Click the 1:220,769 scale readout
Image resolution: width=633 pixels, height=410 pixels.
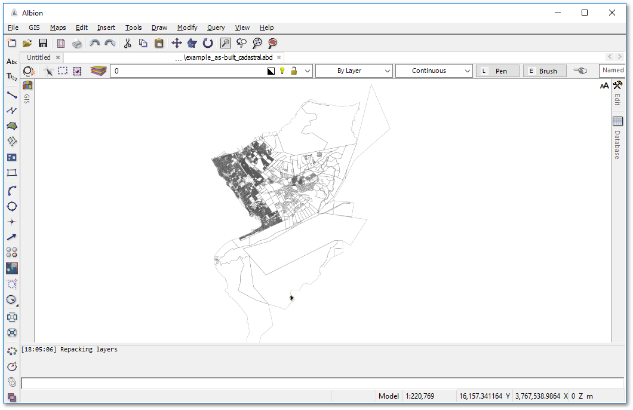420,396
